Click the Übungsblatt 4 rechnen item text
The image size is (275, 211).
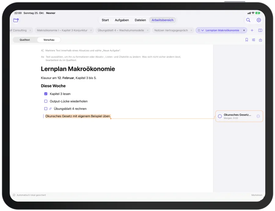coord(70,109)
